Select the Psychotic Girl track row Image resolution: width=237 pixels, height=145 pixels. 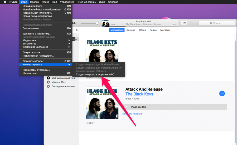click(175, 107)
